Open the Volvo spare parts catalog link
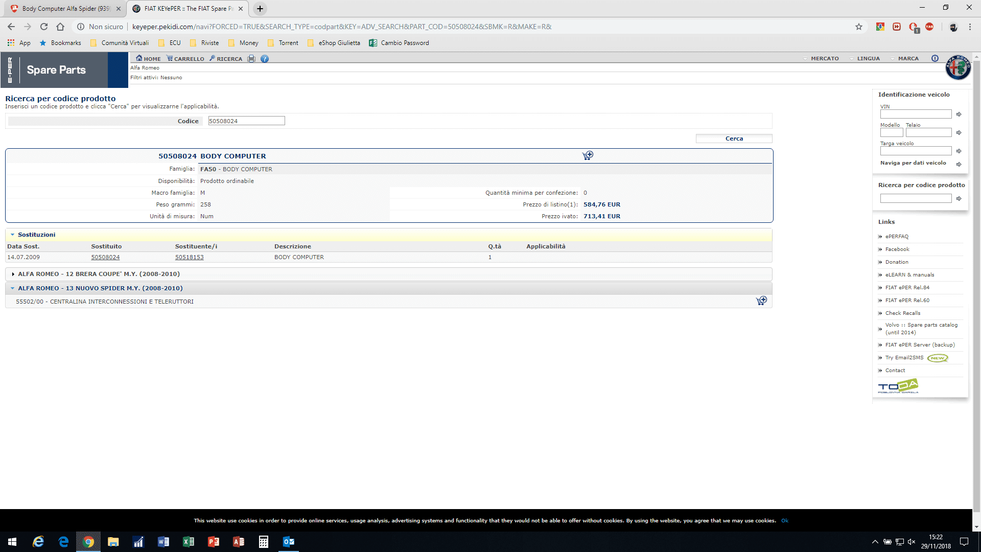This screenshot has height=552, width=981. [x=922, y=329]
